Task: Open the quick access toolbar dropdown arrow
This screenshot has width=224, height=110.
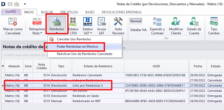Action: point(25,4)
